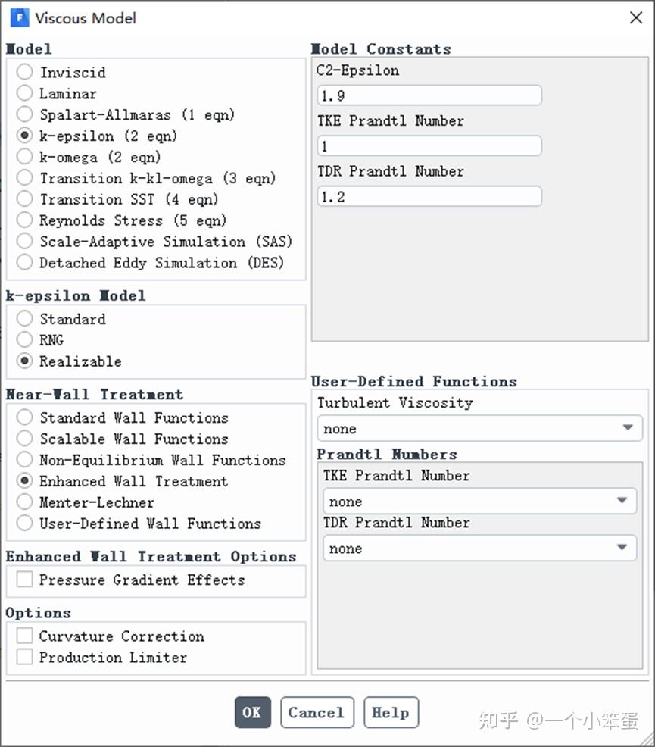
Task: Choose Spalart-Allmaras (1 eqn) model
Action: (x=25, y=114)
